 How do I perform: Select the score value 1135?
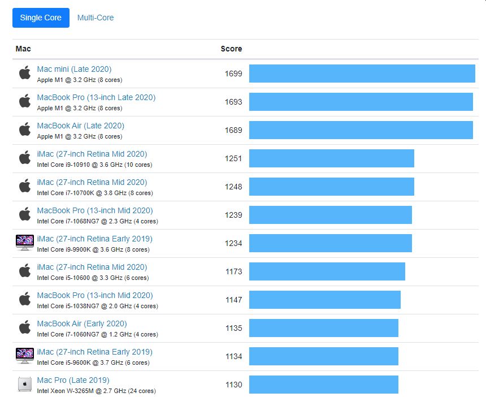click(234, 328)
